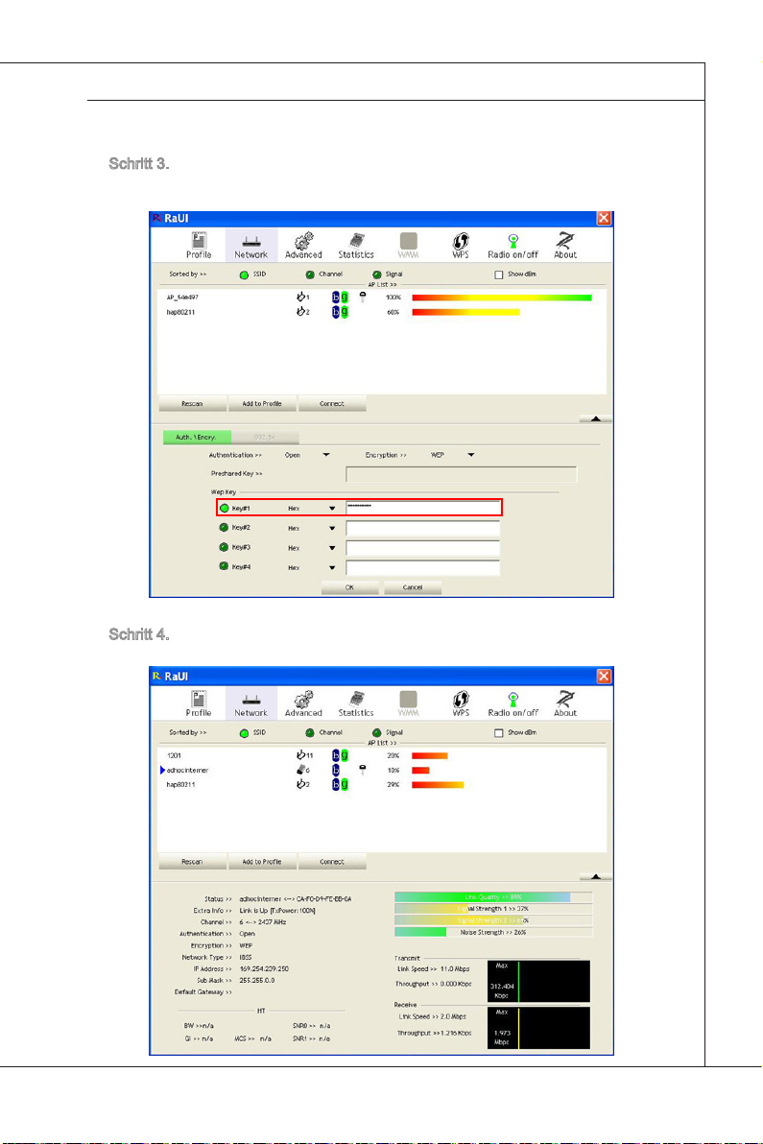
Task: Select Key#1 radio button
Action: click(x=225, y=508)
